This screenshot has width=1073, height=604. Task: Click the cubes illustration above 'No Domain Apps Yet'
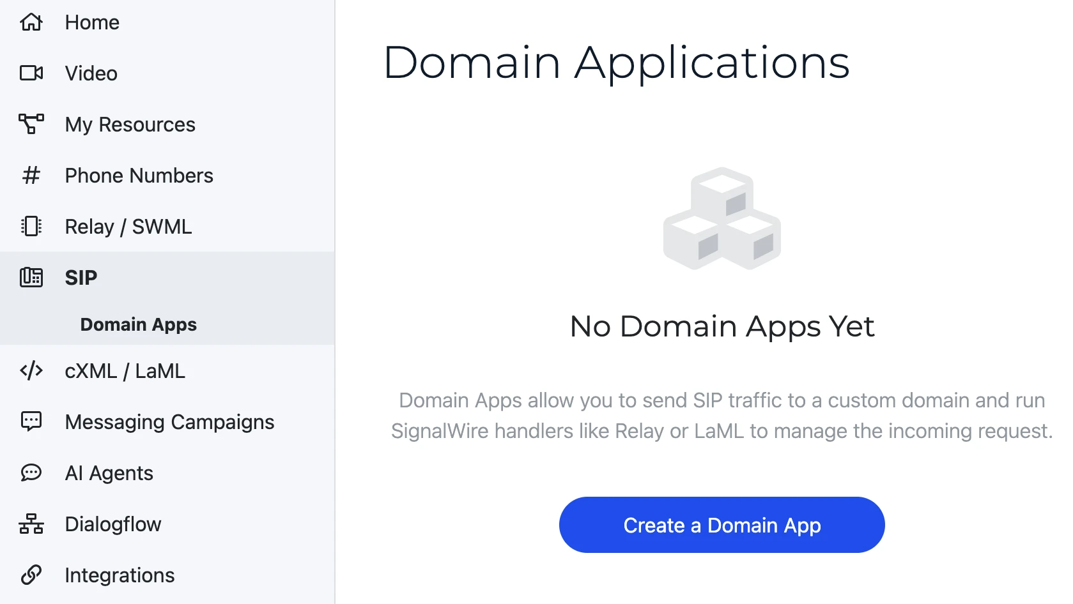click(722, 218)
